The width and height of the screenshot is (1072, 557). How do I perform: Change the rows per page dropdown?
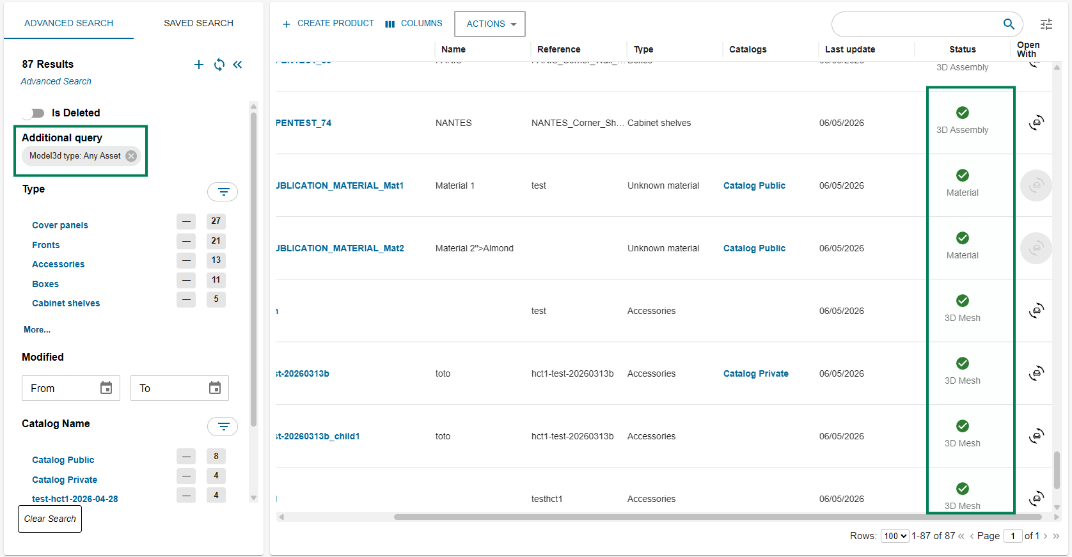(x=895, y=536)
